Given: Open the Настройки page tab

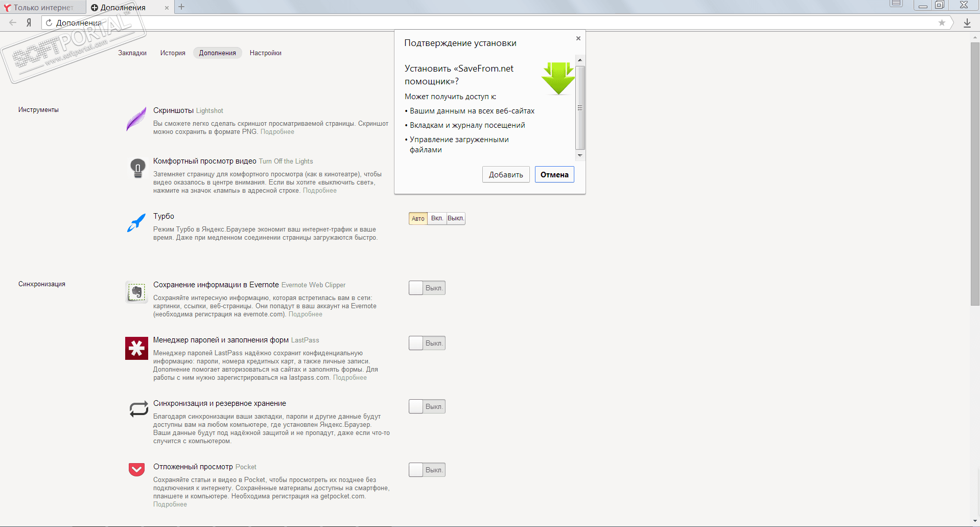Looking at the screenshot, I should [266, 53].
